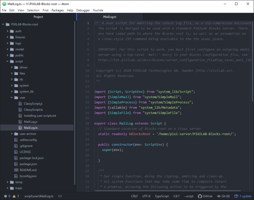254x200 pixels.
Task: Expand the lib folder chevron
Action: click(12, 79)
